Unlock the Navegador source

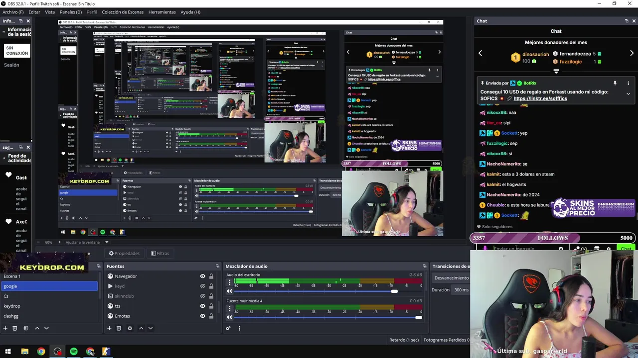211,276
